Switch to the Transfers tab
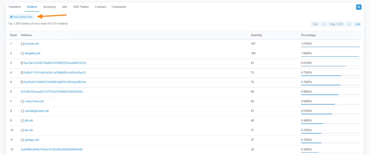This screenshot has width=370, height=155. click(14, 7)
